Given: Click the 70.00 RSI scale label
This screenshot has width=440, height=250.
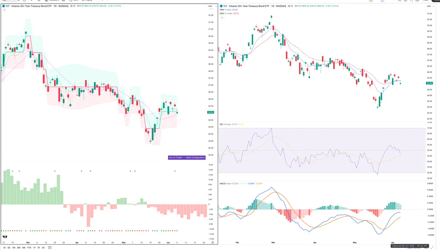Looking at the screenshot, I should tap(429, 128).
